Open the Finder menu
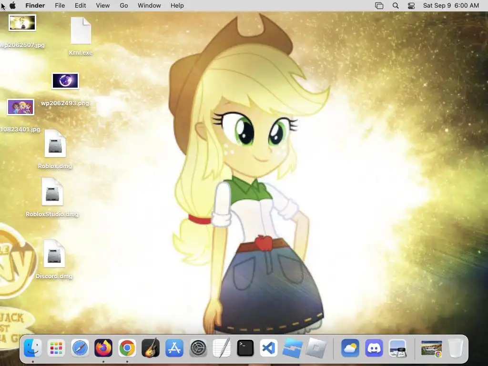Screen dimensions: 488x366 click(x=35, y=6)
